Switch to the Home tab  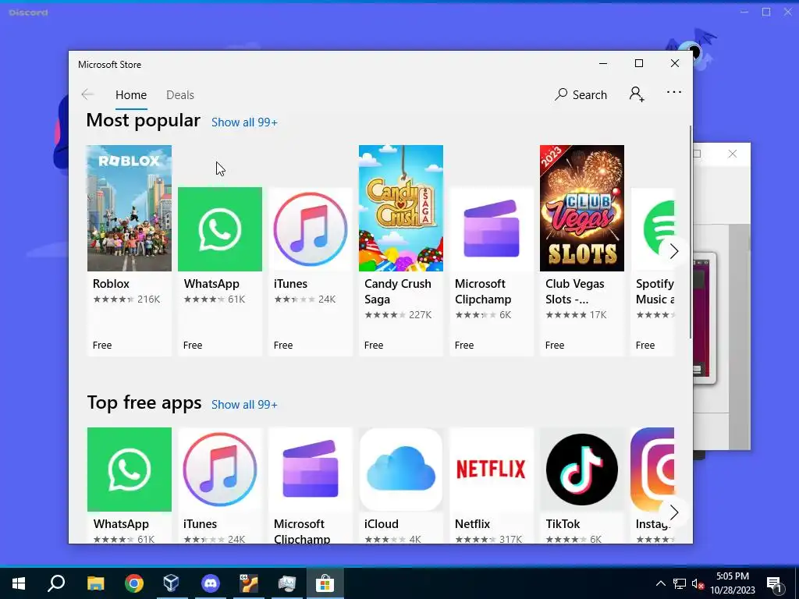point(131,94)
